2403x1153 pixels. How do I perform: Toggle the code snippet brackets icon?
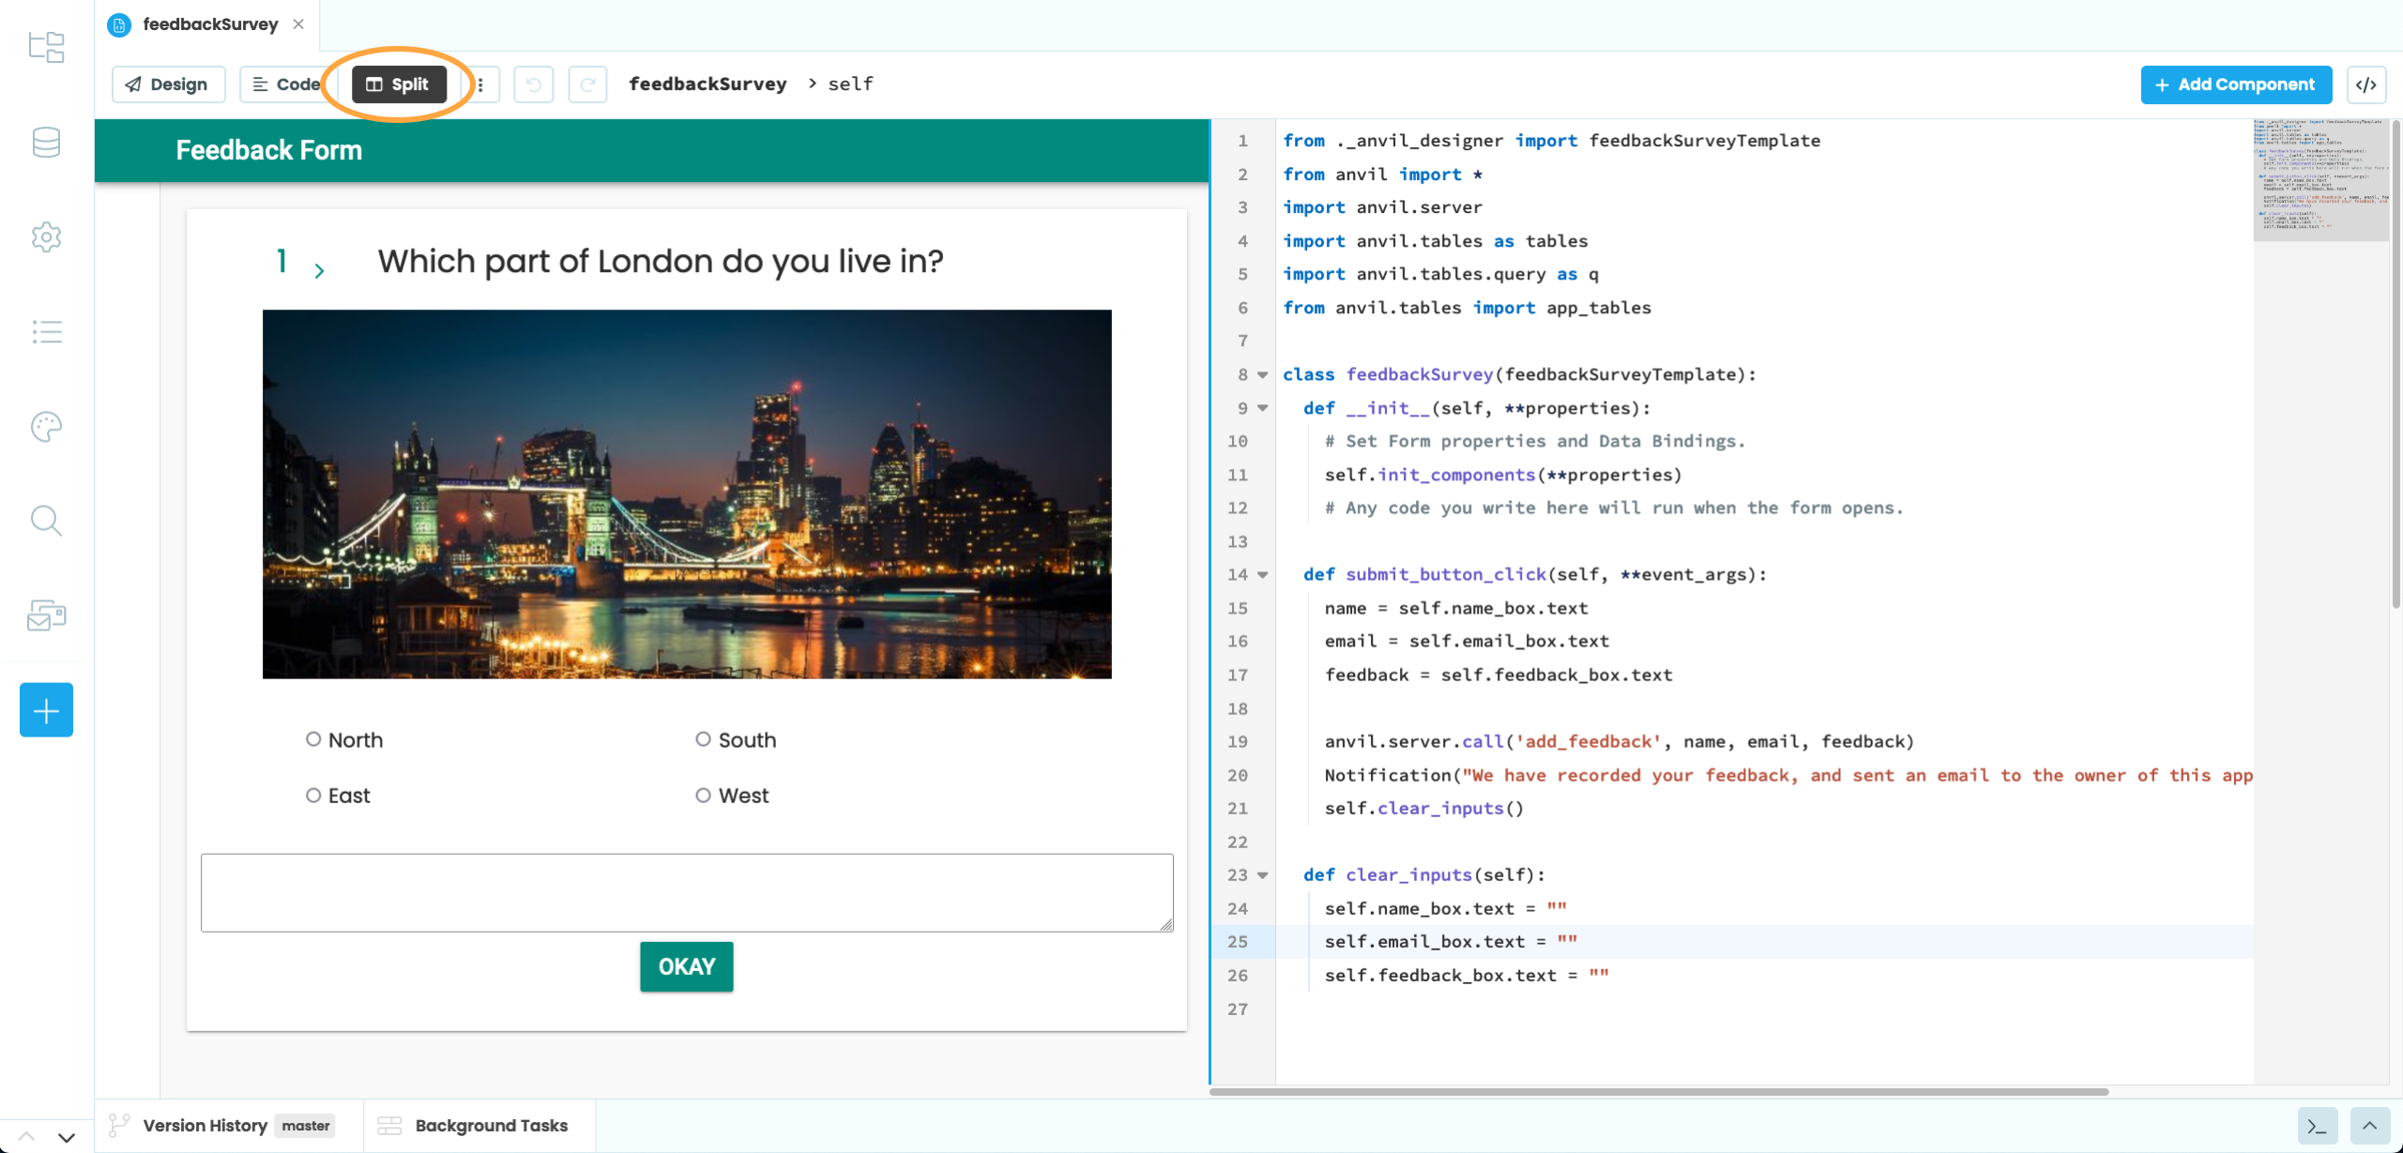[2365, 84]
